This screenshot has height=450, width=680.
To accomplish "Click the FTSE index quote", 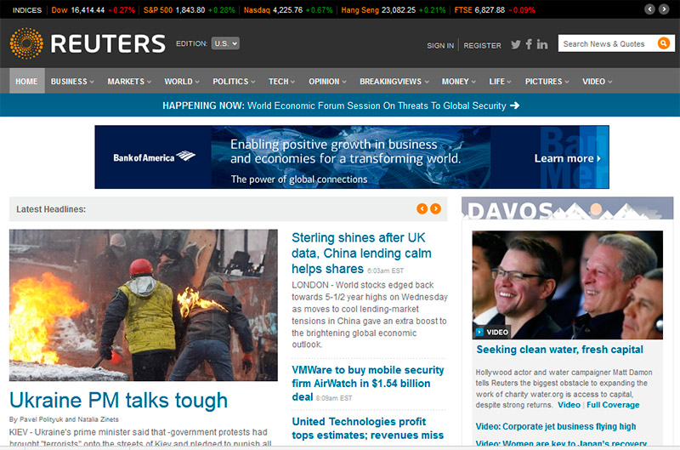I will [495, 9].
